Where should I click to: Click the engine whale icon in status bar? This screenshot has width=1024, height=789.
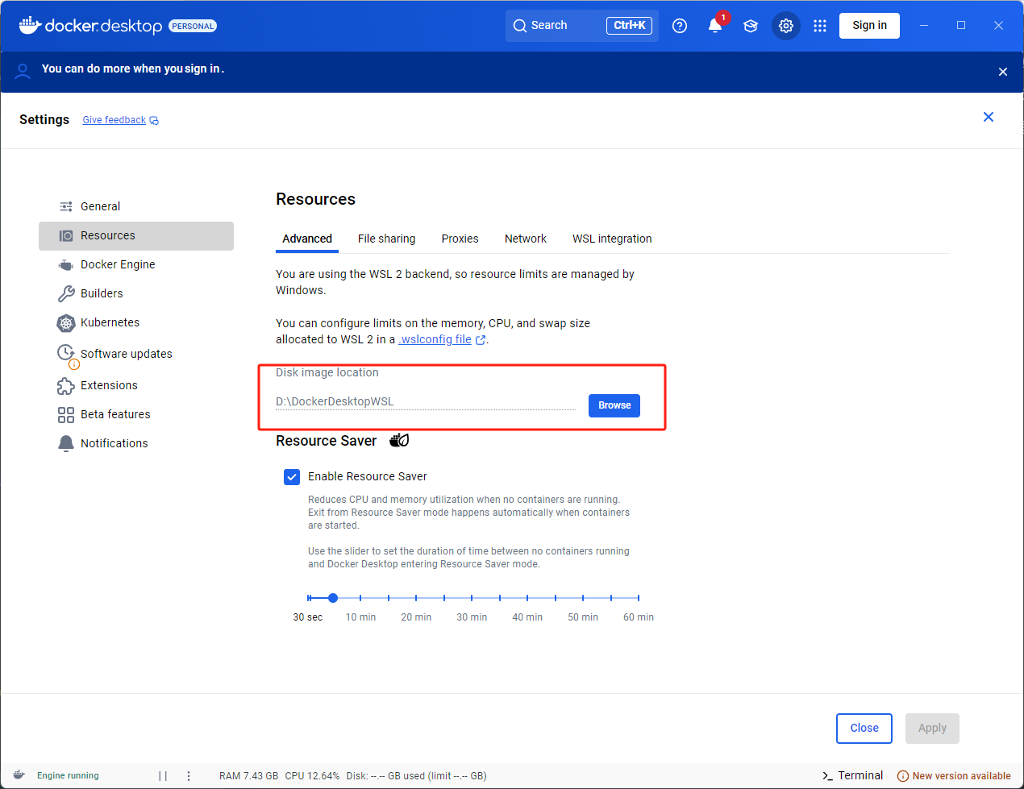point(19,775)
